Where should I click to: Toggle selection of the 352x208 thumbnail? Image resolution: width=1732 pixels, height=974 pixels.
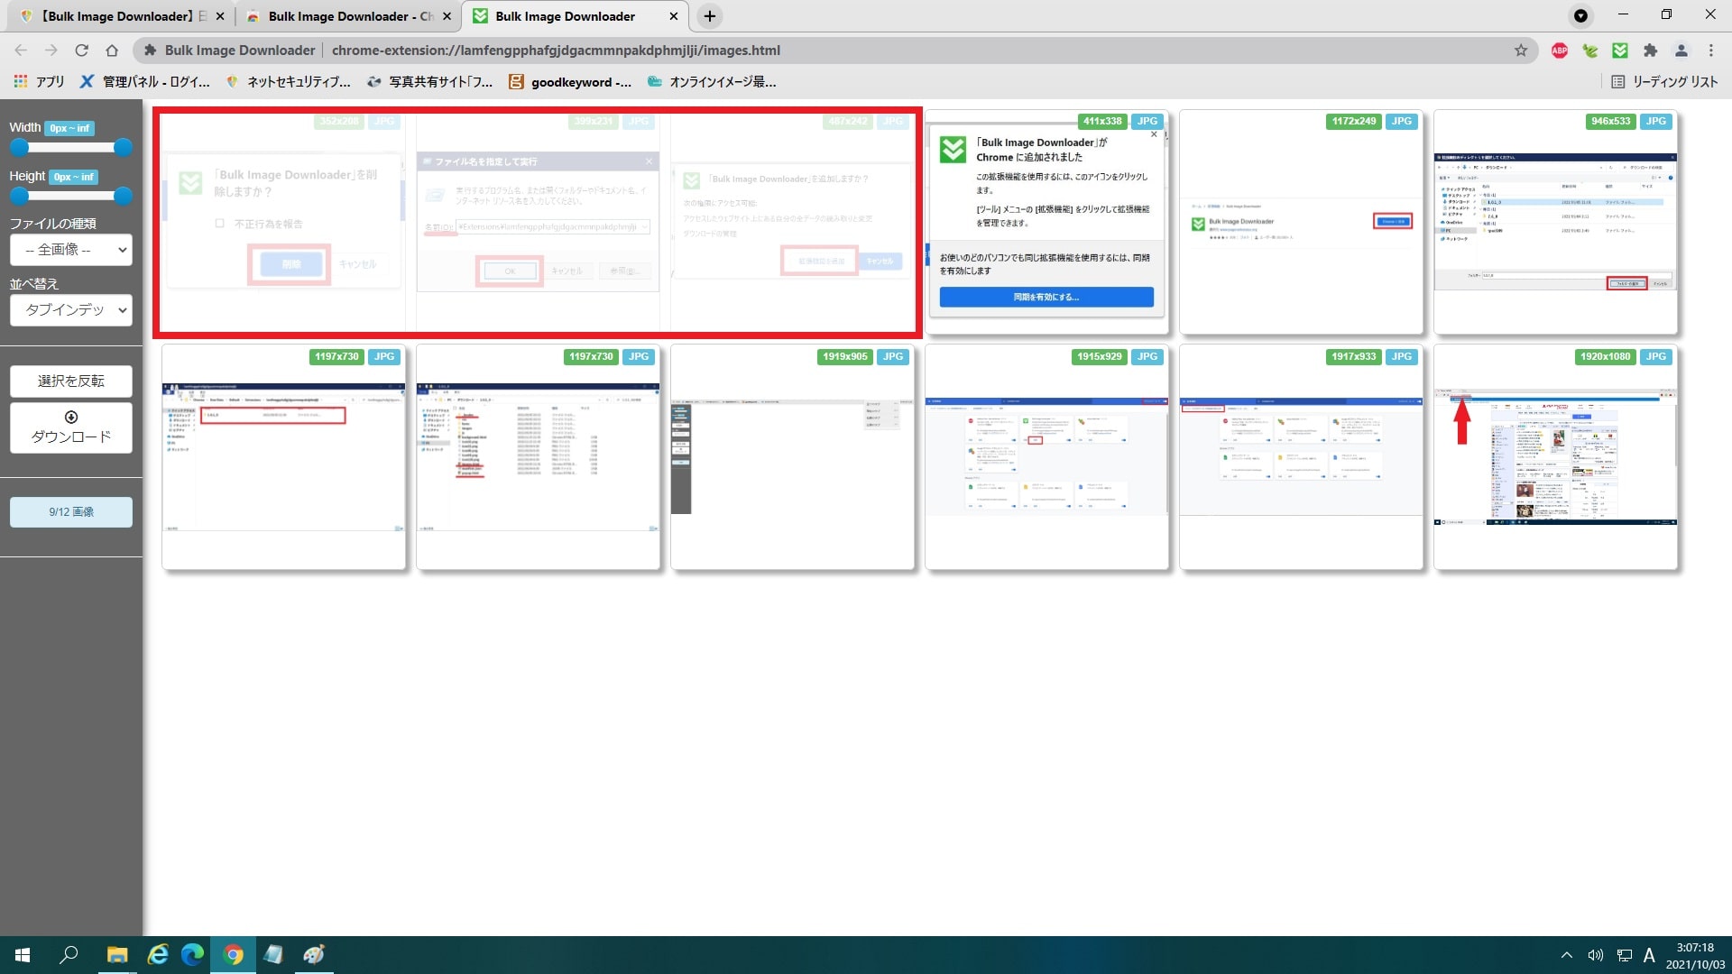(284, 223)
